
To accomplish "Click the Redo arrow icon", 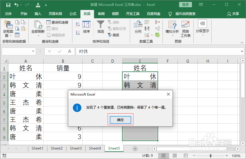I will click(x=27, y=5).
